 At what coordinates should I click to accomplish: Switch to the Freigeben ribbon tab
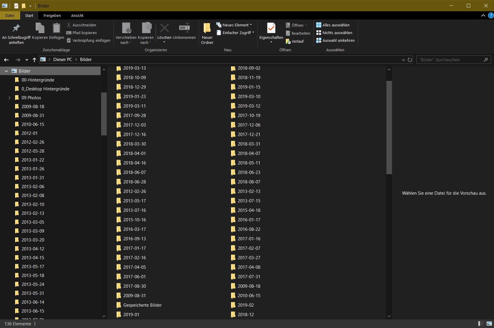tap(52, 15)
